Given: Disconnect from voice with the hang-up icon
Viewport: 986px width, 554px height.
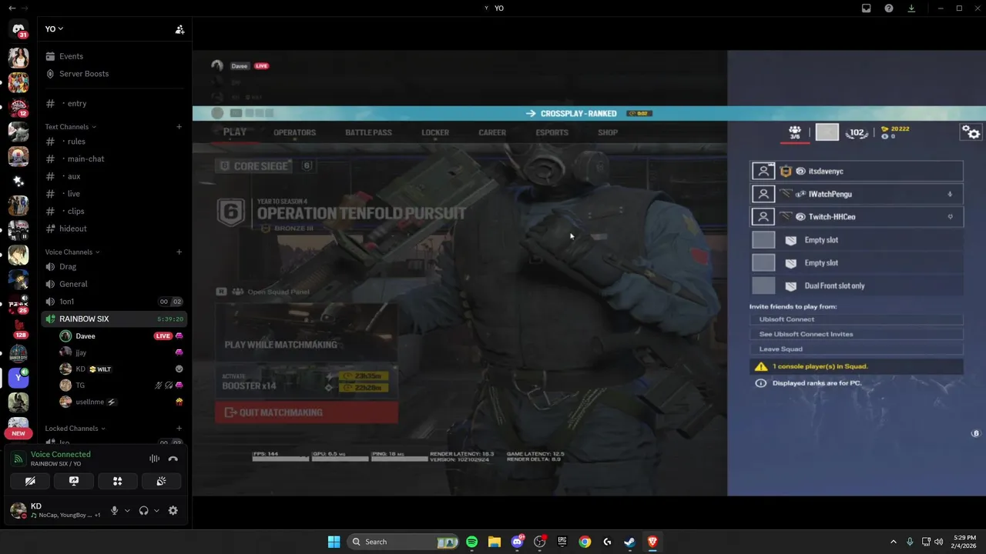Looking at the screenshot, I should click(x=173, y=459).
